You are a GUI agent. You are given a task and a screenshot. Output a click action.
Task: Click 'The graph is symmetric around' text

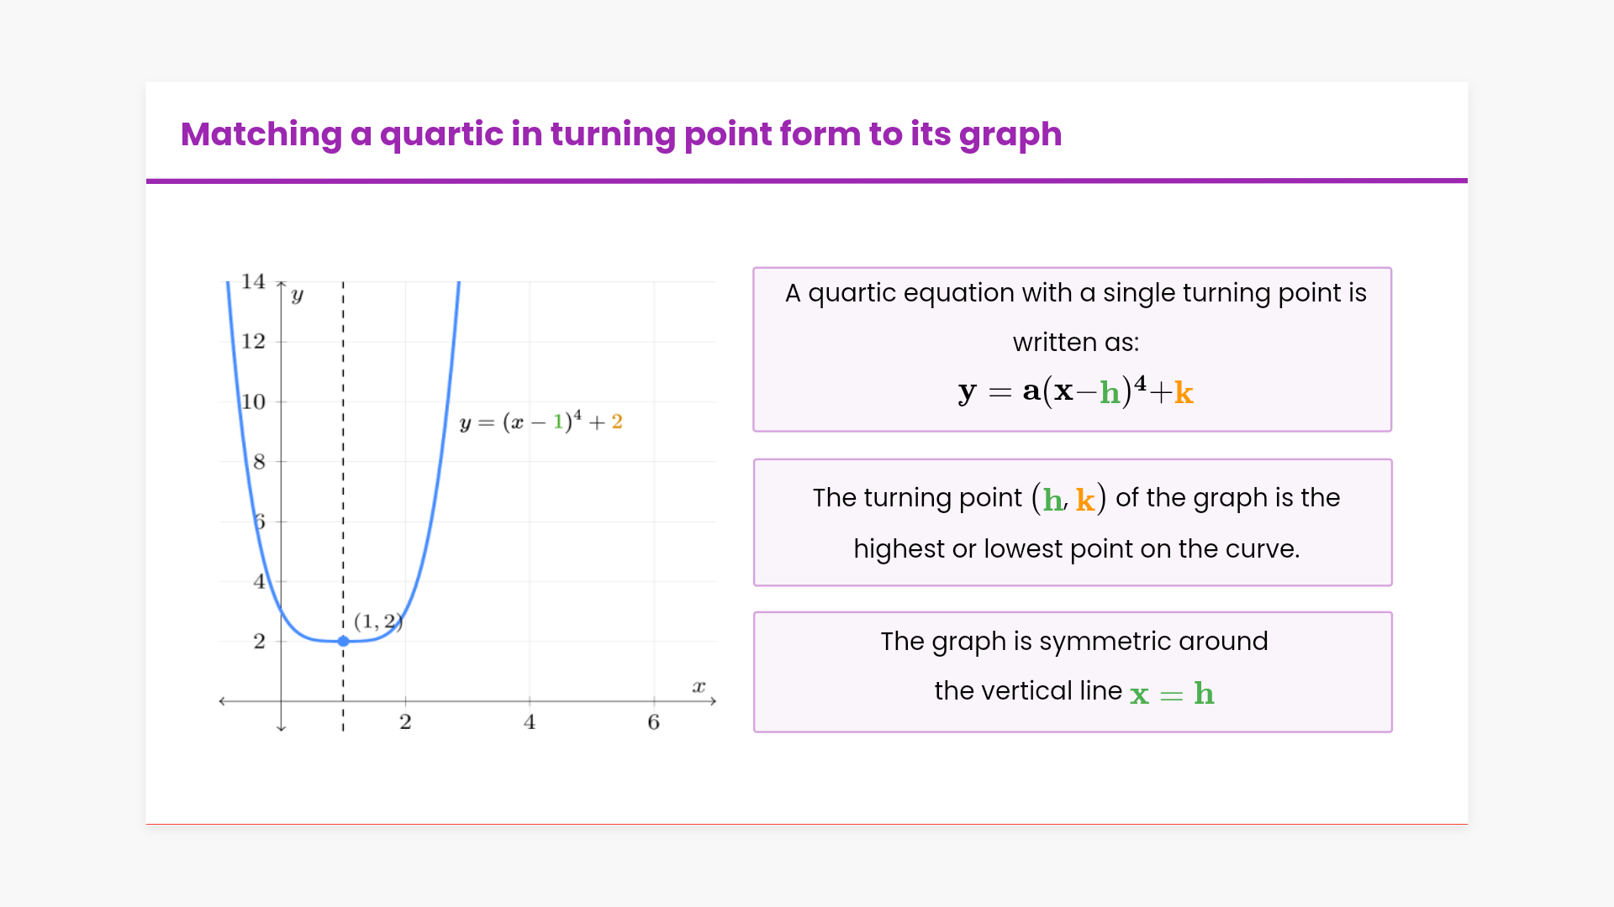pyautogui.click(x=1073, y=642)
